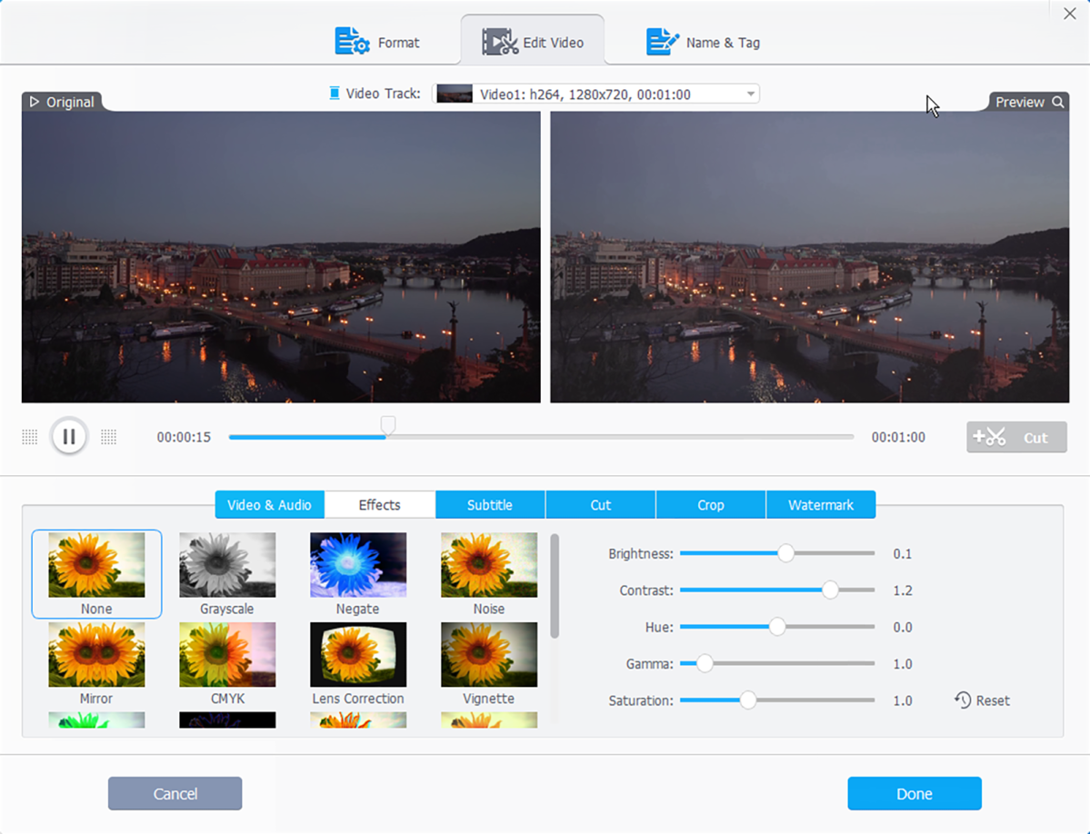
Task: Step to the previous frame marker icon
Action: click(x=29, y=437)
